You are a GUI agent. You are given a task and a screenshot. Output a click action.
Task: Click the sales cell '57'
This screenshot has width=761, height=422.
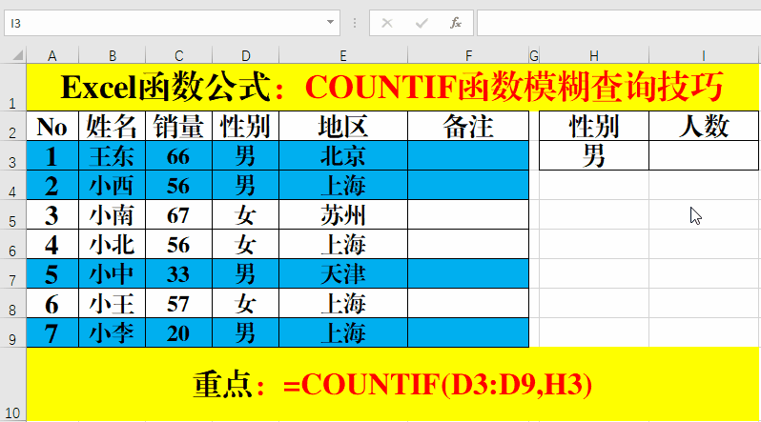point(178,304)
